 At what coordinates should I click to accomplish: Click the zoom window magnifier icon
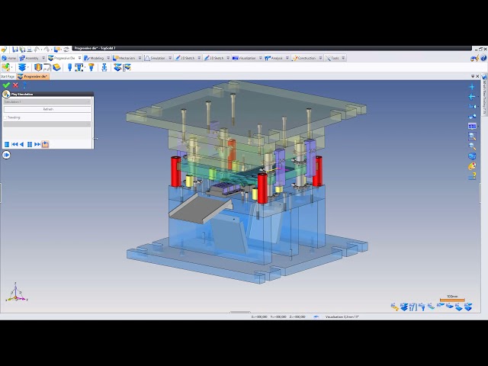pos(472,136)
